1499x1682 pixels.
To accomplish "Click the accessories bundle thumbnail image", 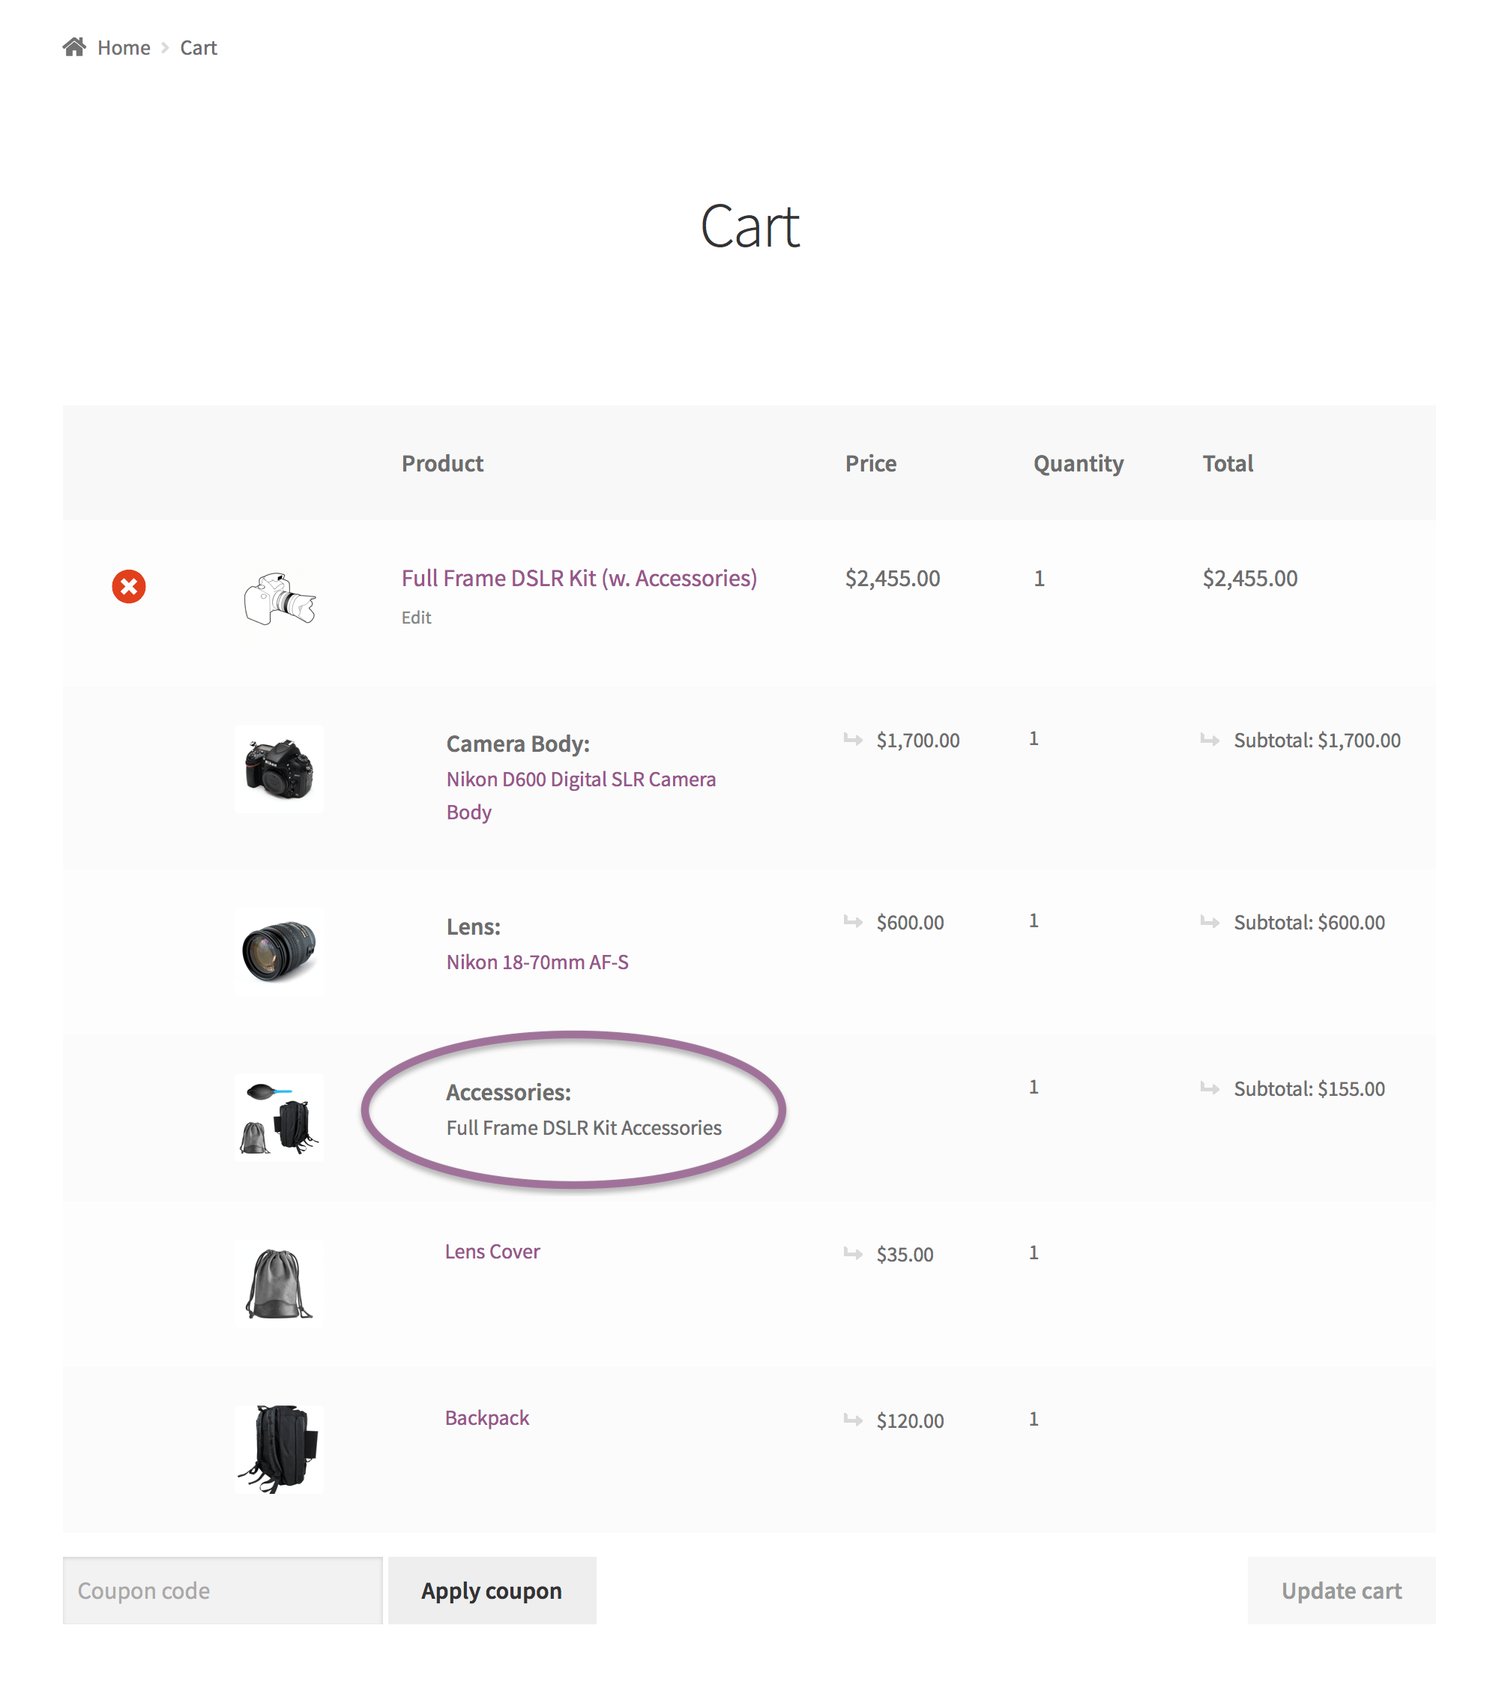I will click(x=280, y=1117).
